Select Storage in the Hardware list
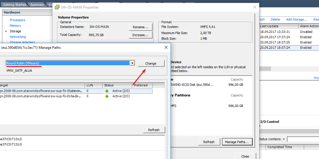This screenshot has width=319, height=159. [15, 31]
